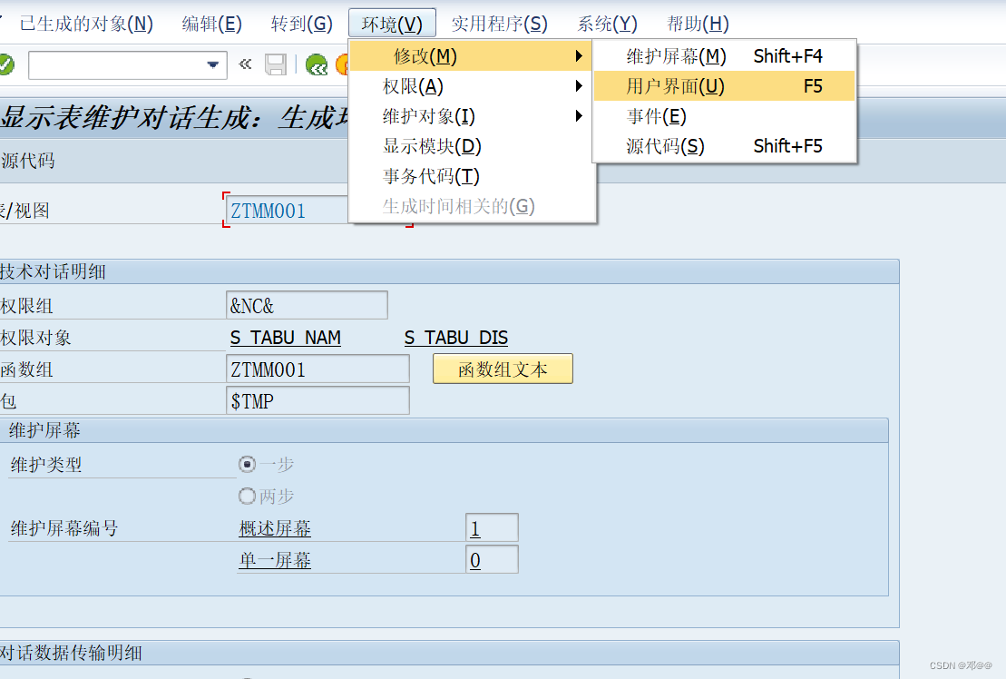The image size is (1006, 679).
Task: Select the 两步 maintenance type radio button
Action: click(247, 497)
